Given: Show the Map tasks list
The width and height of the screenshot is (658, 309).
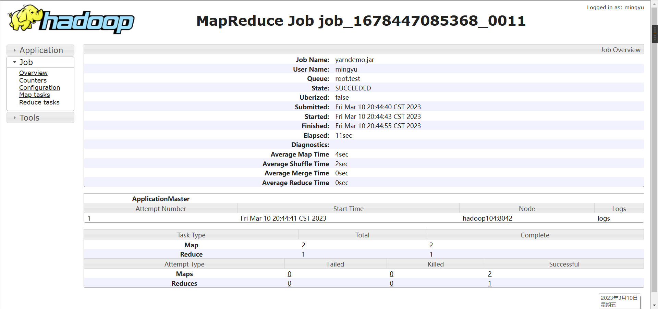Looking at the screenshot, I should click(34, 95).
